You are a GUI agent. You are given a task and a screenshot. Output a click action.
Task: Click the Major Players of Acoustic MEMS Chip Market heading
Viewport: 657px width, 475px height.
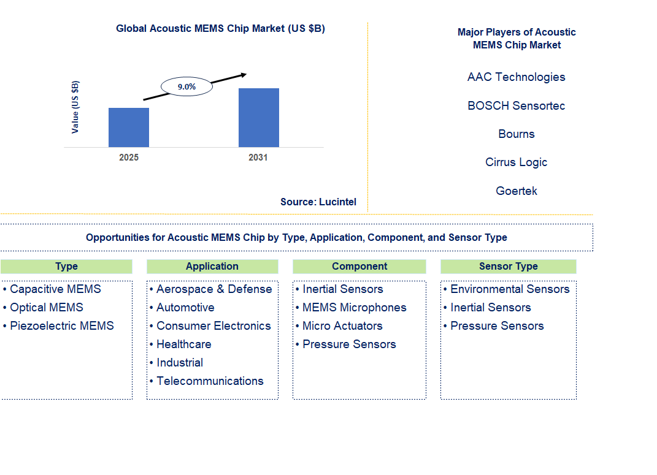(x=517, y=39)
